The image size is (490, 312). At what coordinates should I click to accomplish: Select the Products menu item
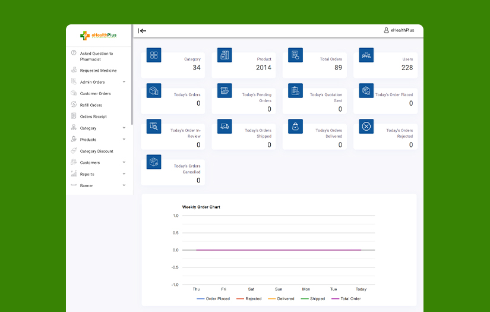[88, 140]
